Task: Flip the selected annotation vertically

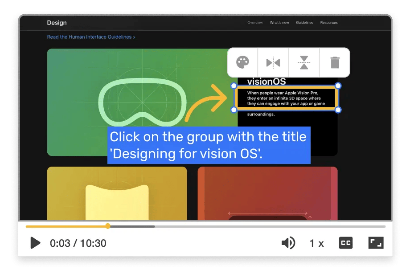Action: (x=304, y=62)
